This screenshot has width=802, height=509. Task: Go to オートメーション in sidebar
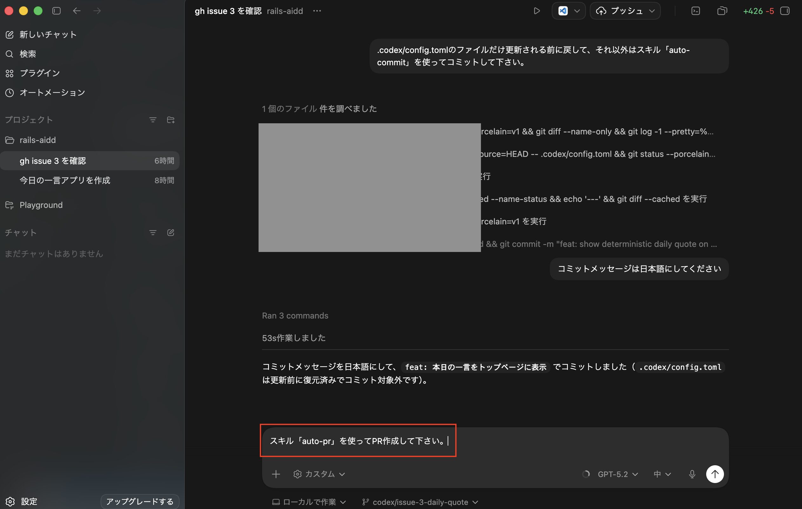click(x=52, y=93)
